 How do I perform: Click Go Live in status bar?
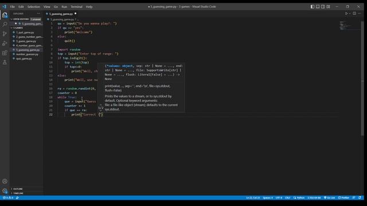click(x=329, y=197)
